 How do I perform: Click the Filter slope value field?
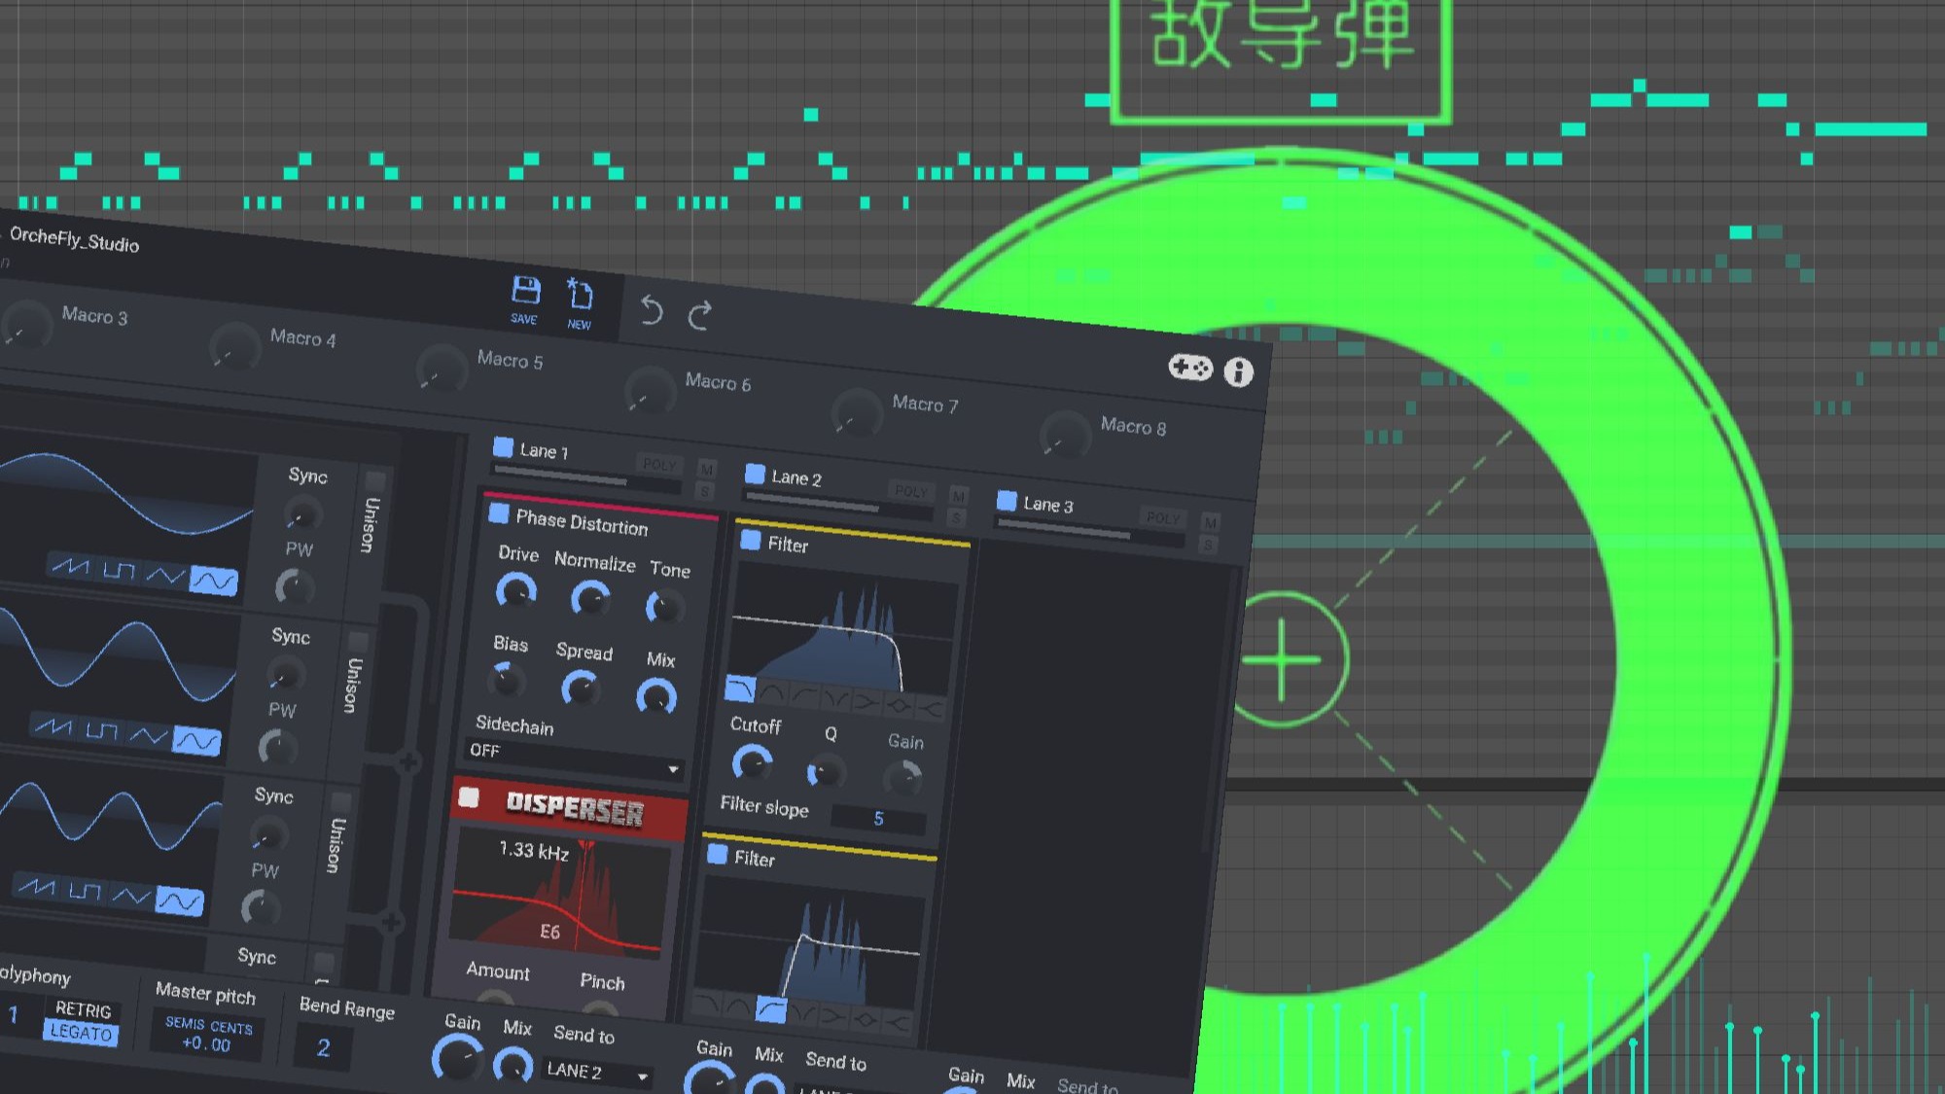tap(877, 819)
